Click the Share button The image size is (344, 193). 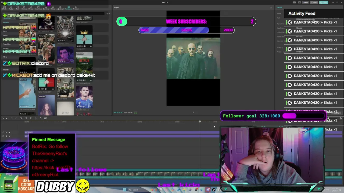point(314,2)
